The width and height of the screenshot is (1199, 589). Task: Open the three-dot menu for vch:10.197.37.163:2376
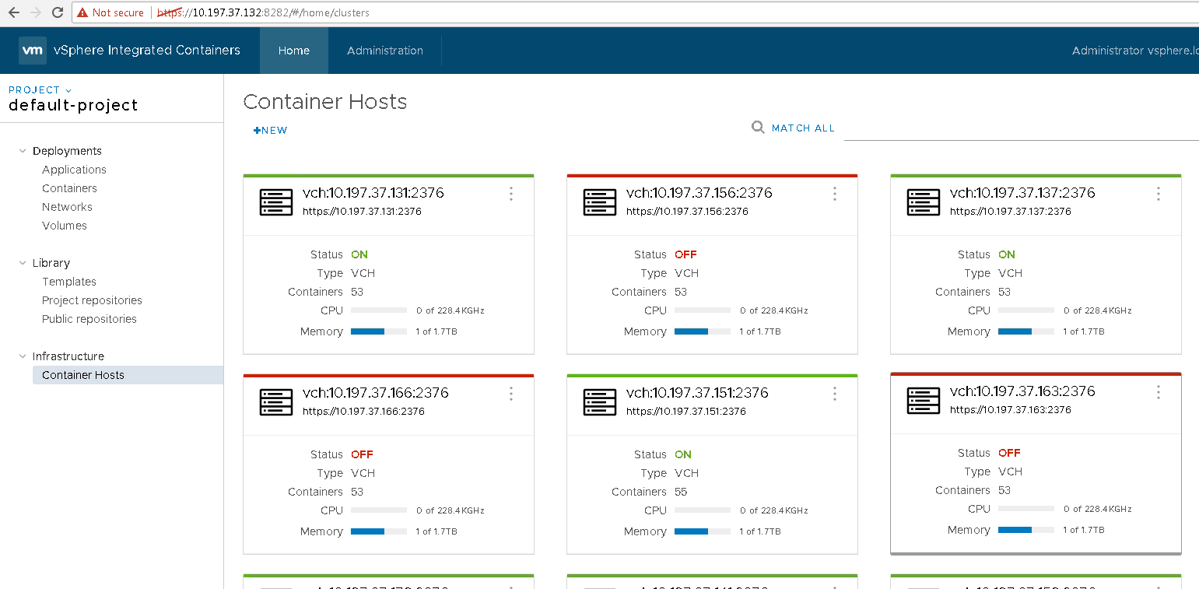coord(1159,392)
